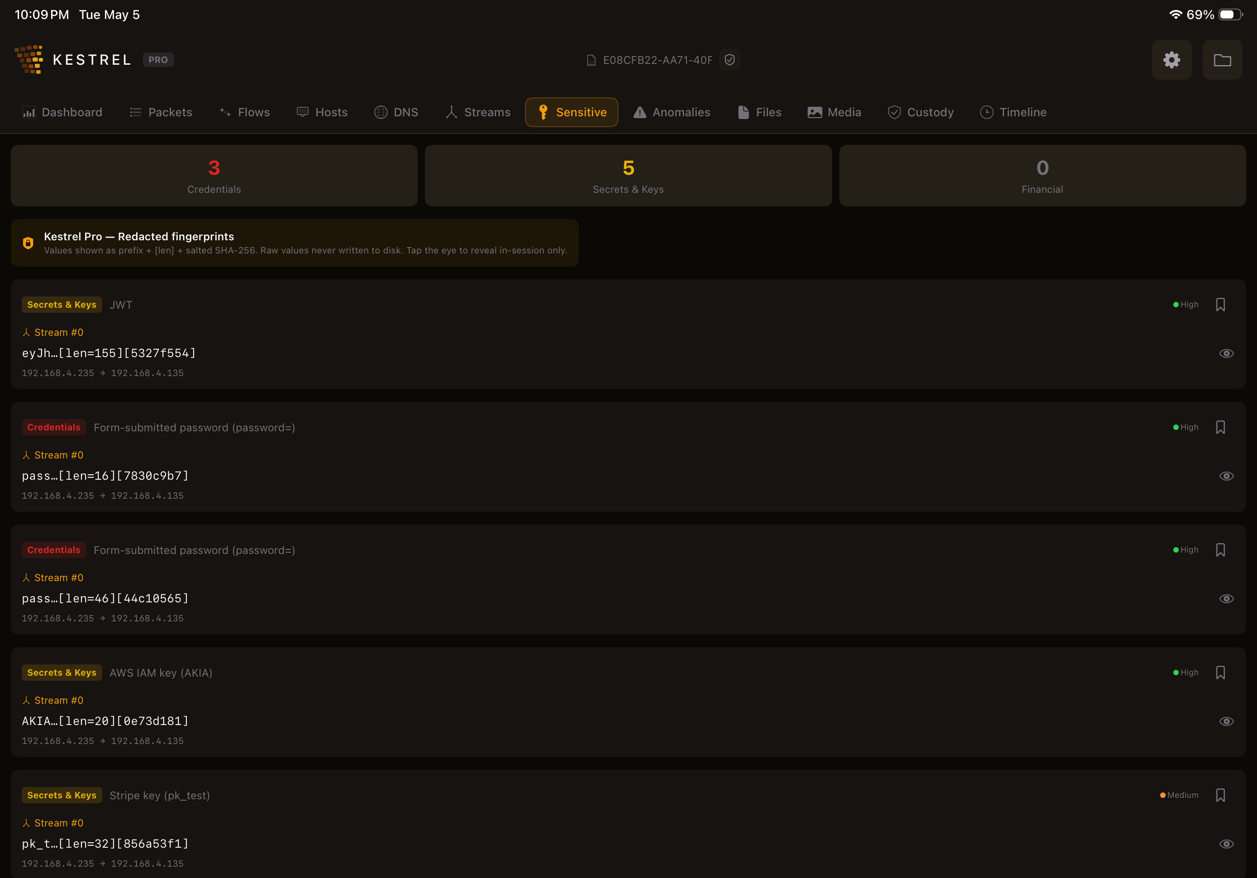Screen dimensions: 1257x878
Task: Select fingerprint pass…[len=16][7830c9b7]
Action: click(x=105, y=476)
